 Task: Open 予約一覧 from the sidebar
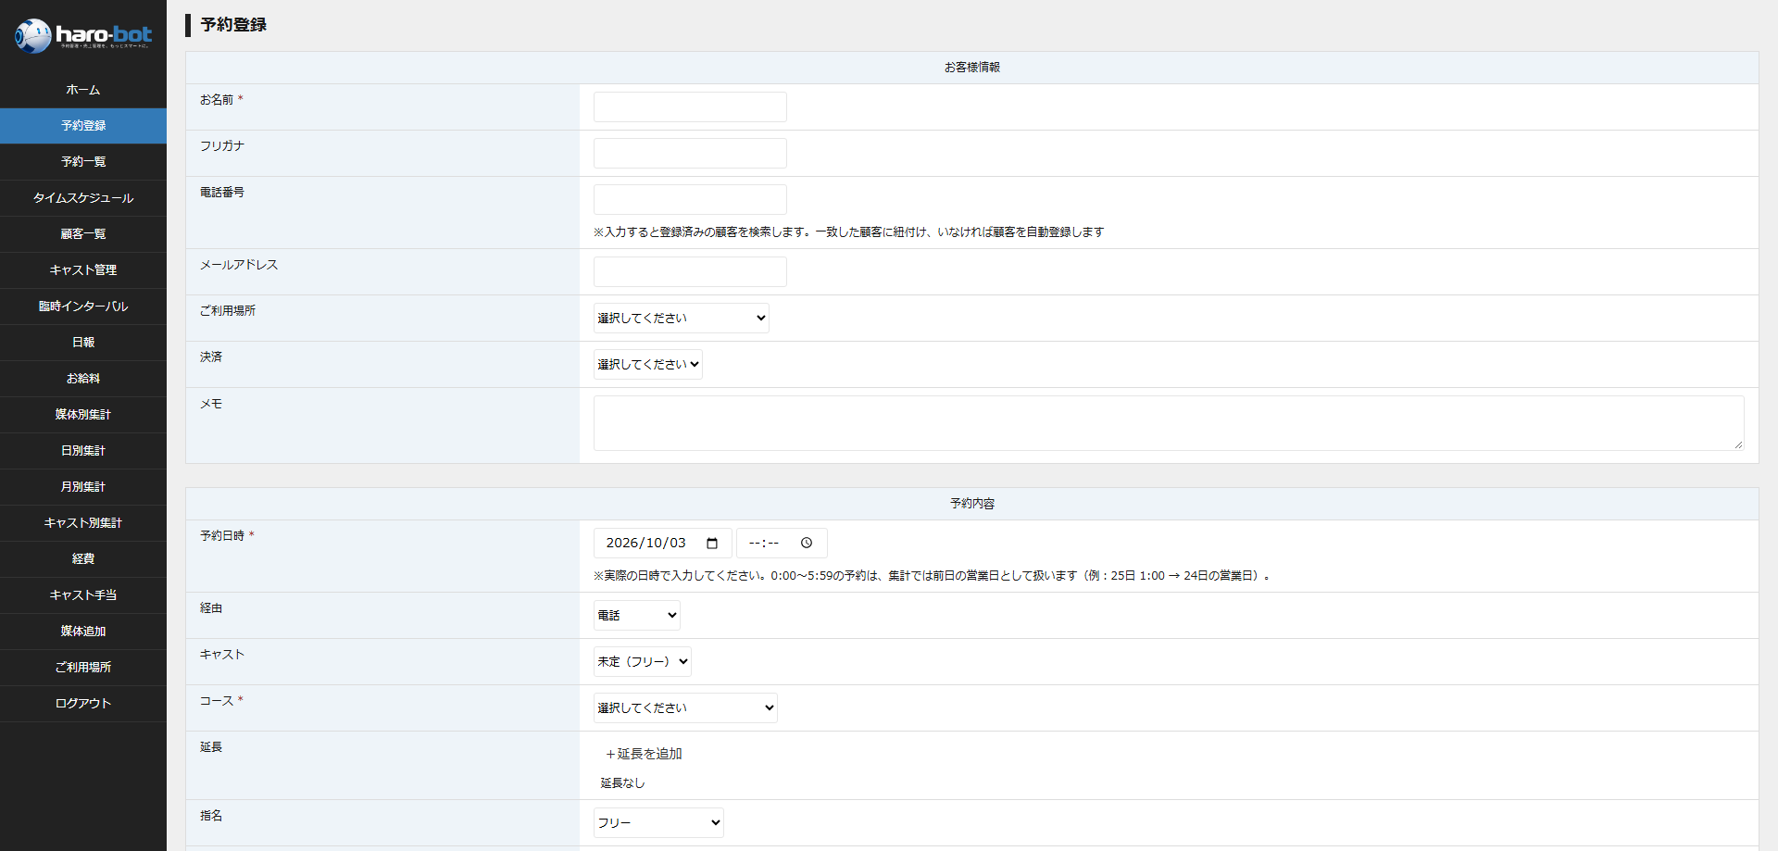(83, 162)
